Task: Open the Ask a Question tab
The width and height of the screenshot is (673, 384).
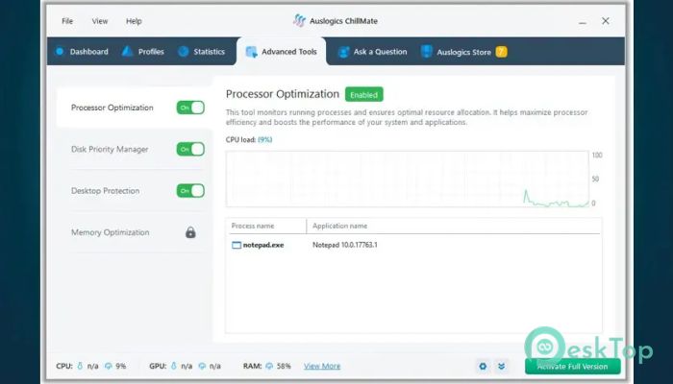Action: click(x=373, y=52)
